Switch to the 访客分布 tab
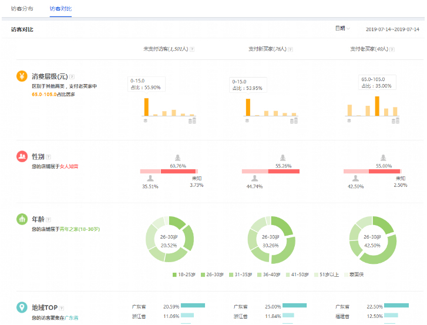 [22, 9]
